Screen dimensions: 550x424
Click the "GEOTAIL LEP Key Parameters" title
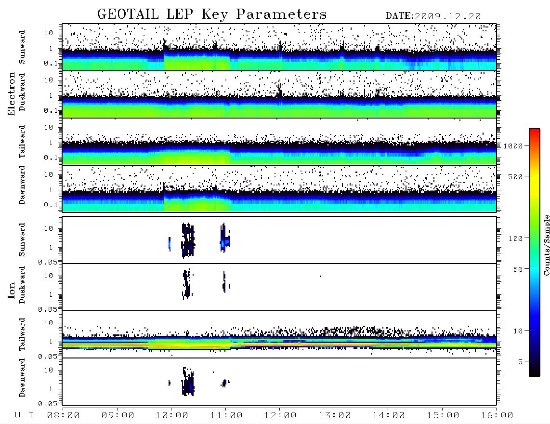(212, 14)
